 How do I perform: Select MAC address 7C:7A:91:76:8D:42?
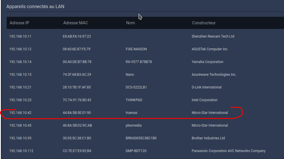point(77,100)
